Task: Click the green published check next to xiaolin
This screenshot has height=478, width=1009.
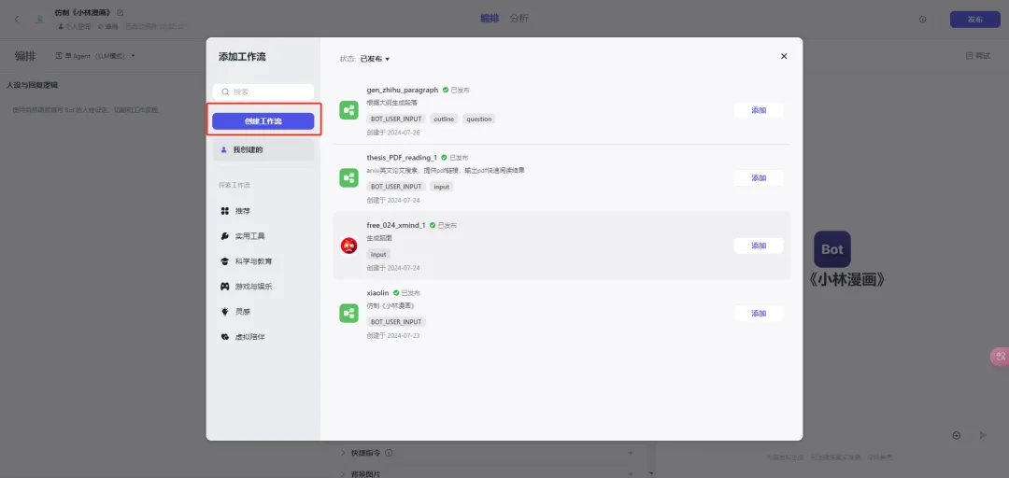Action: pyautogui.click(x=396, y=293)
